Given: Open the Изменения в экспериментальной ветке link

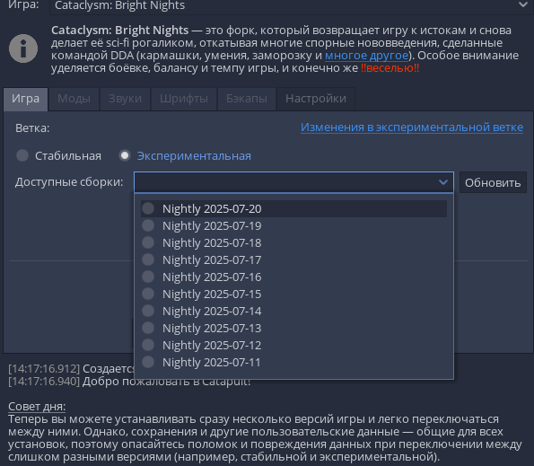Looking at the screenshot, I should pyautogui.click(x=412, y=127).
